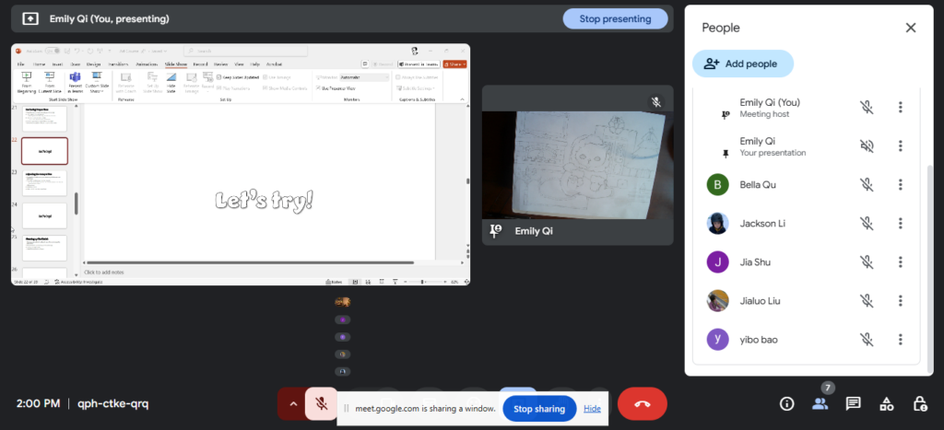Click the presenting screen icon beside Emily Qi
Viewport: 944px width, 430px height.
pos(30,18)
